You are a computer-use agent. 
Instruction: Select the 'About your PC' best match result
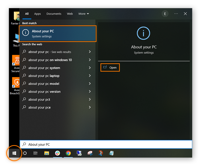click(x=58, y=34)
